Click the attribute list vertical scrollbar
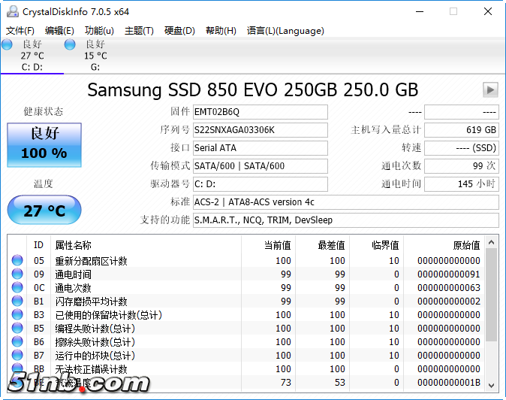The image size is (506, 400). point(492,316)
